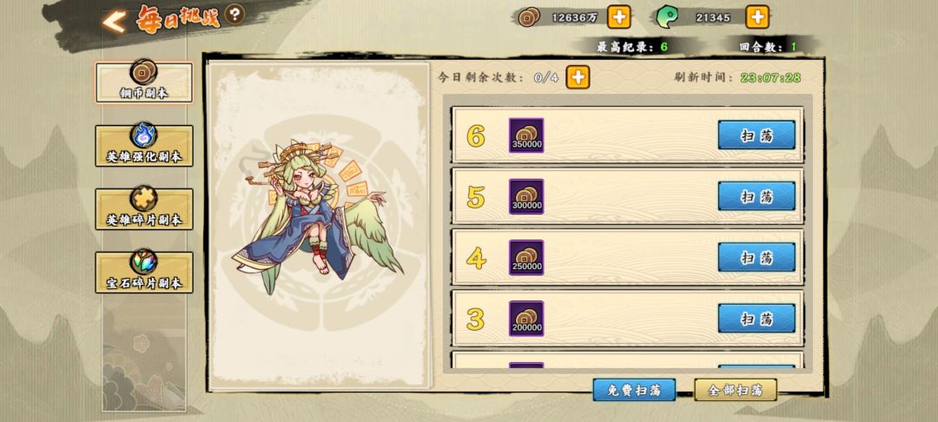Tap the 350000 coin reward icon

(x=526, y=135)
